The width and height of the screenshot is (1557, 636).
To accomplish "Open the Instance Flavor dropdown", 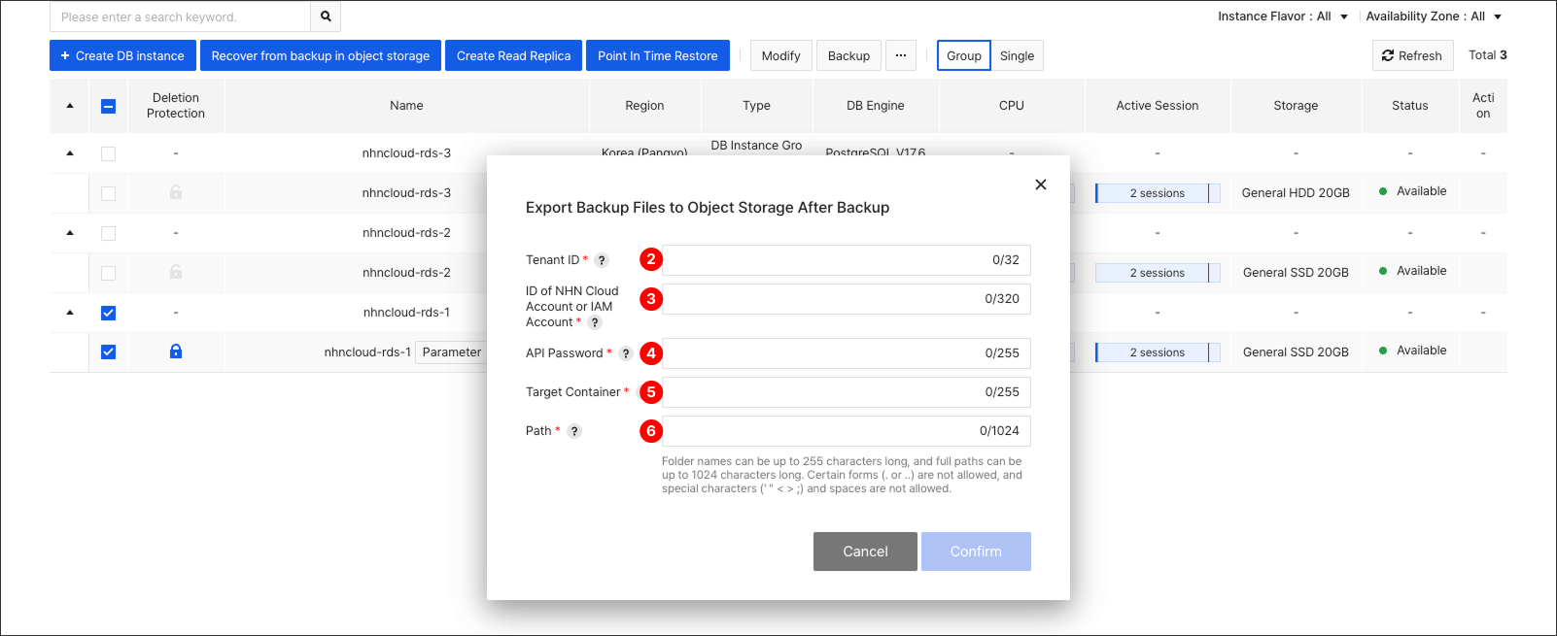I will (x=1283, y=17).
